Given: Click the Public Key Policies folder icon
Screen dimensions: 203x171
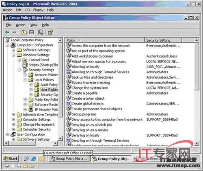Looking at the screenshot, I should pos(31,100).
